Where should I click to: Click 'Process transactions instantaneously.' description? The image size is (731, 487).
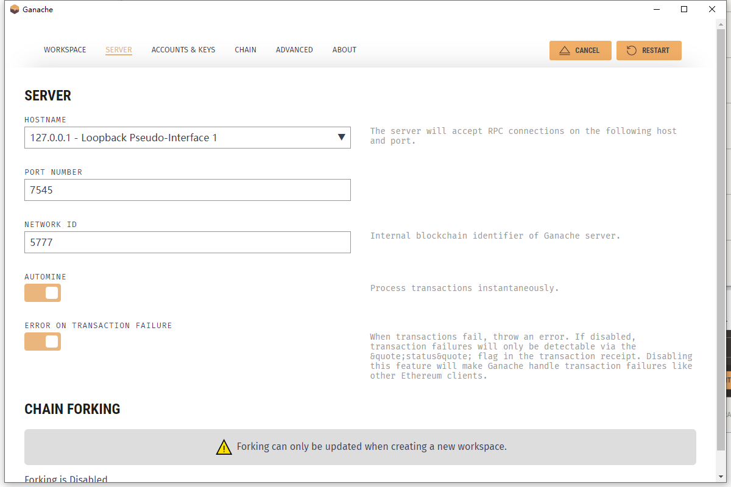pos(464,288)
